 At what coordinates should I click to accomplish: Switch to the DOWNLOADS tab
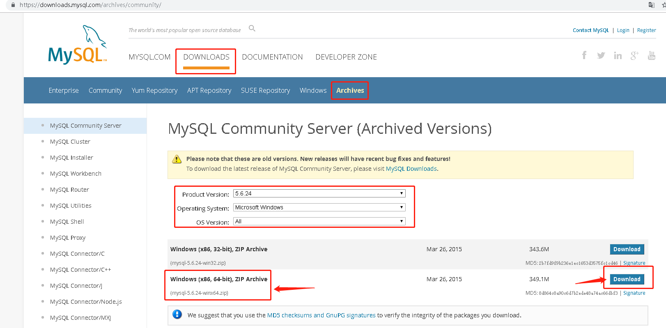click(206, 57)
